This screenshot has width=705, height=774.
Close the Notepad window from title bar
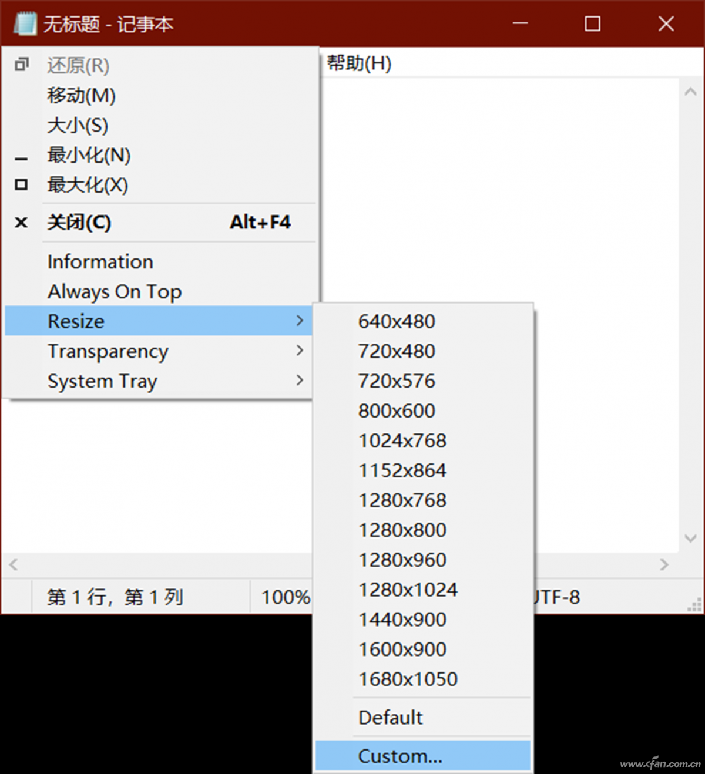[666, 23]
